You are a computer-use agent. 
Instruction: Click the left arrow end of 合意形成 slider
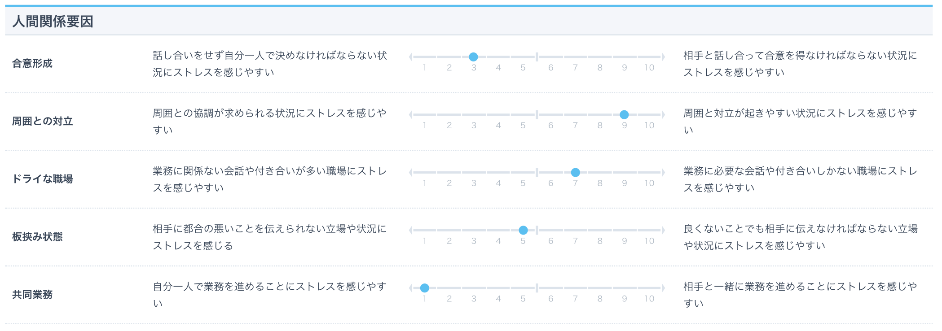[410, 57]
